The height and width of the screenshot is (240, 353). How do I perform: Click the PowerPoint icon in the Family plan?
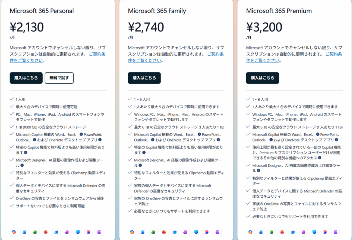(x=164, y=232)
